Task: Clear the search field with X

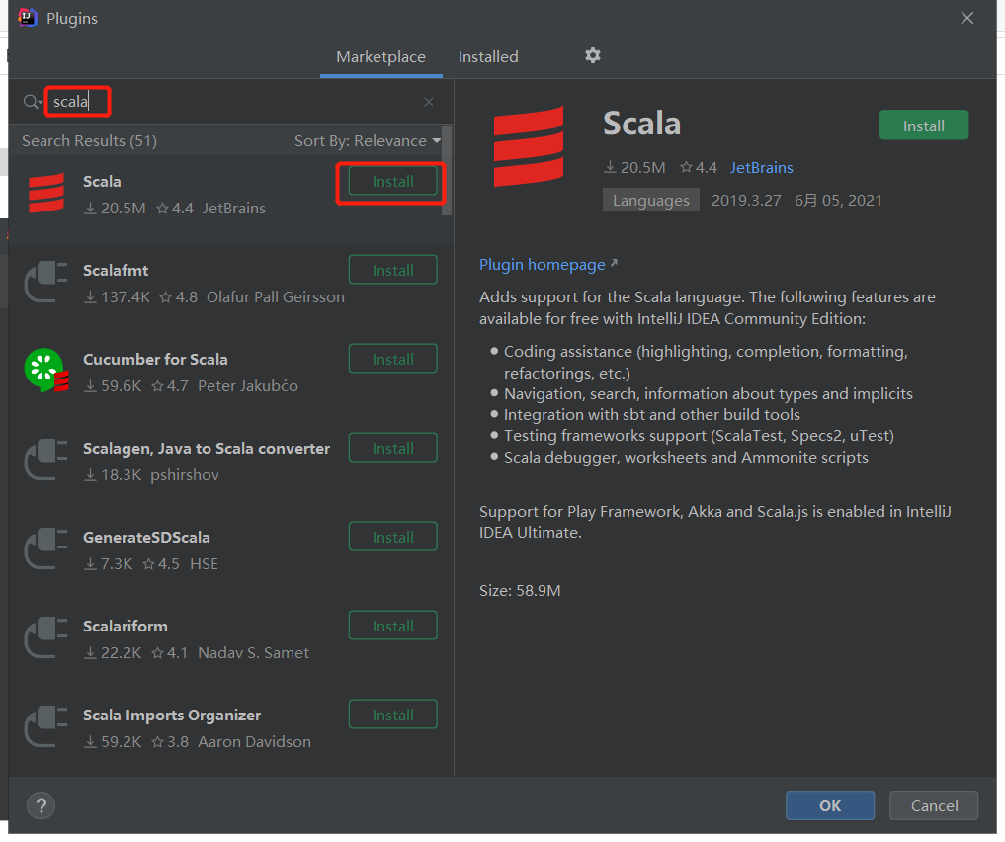Action: click(x=429, y=102)
